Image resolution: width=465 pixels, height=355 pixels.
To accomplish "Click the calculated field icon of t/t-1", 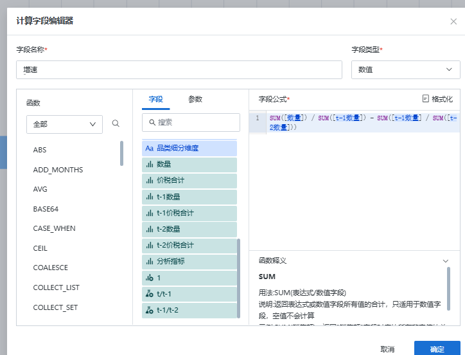I will pyautogui.click(x=149, y=293).
